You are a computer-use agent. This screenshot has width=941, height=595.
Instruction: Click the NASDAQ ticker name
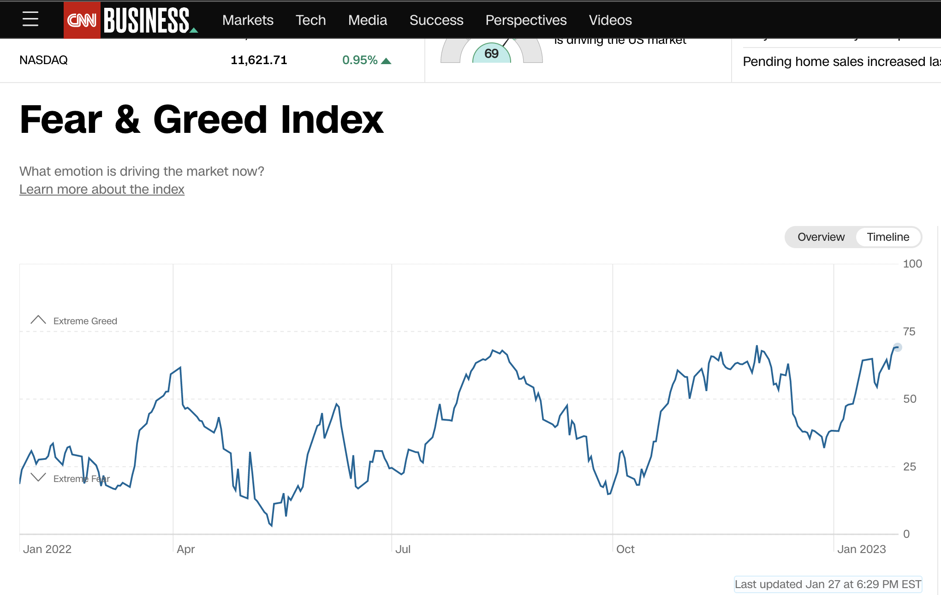[43, 60]
